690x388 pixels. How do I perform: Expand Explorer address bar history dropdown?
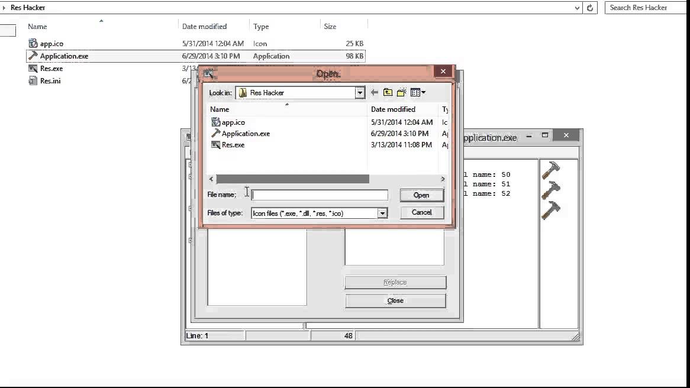point(578,8)
